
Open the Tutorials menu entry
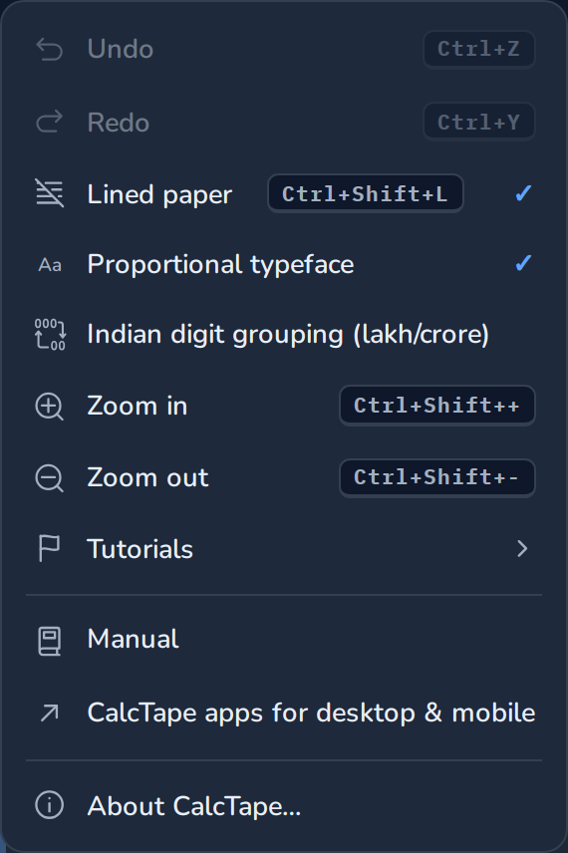click(x=284, y=548)
